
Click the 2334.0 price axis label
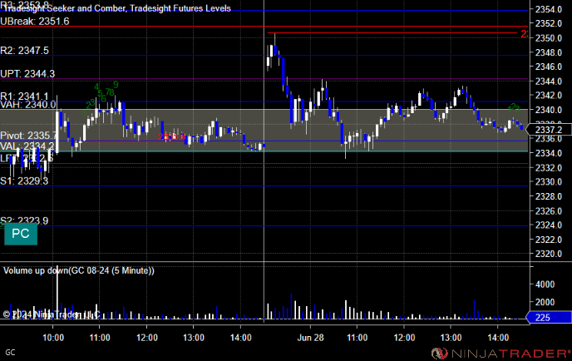[x=549, y=153]
